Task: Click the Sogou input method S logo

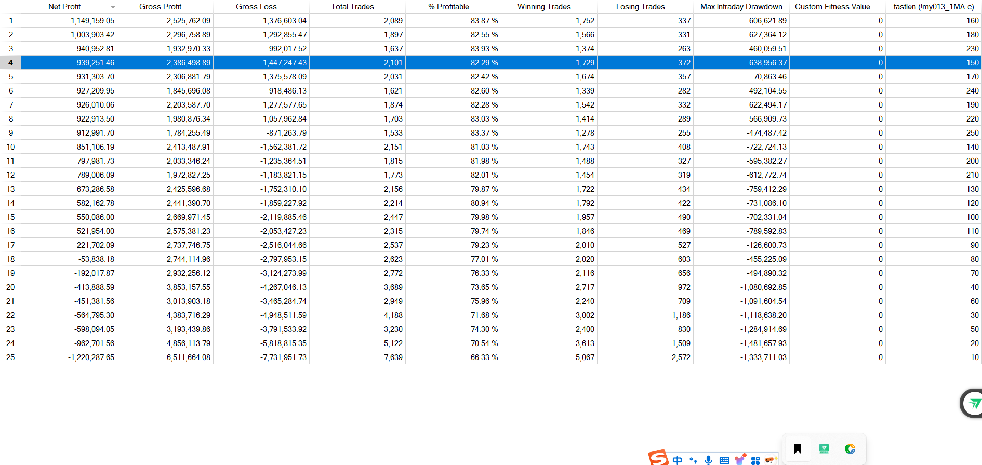Action: click(658, 458)
